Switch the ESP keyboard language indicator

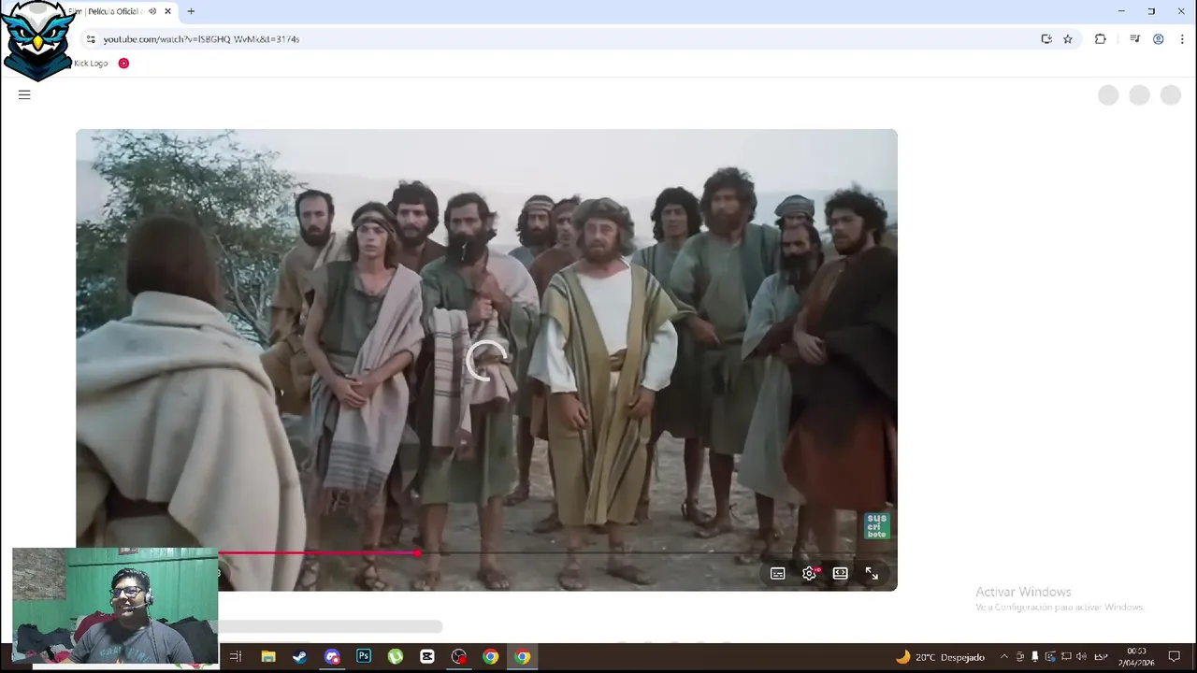click(1102, 657)
